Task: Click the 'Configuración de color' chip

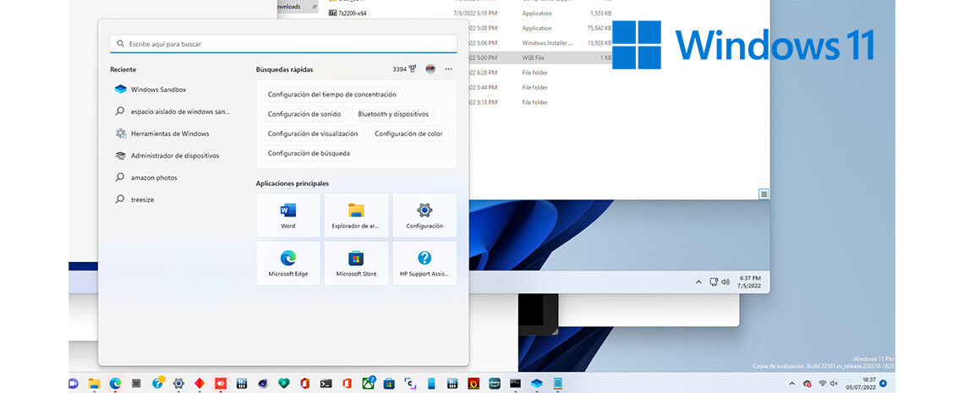Action: [408, 134]
